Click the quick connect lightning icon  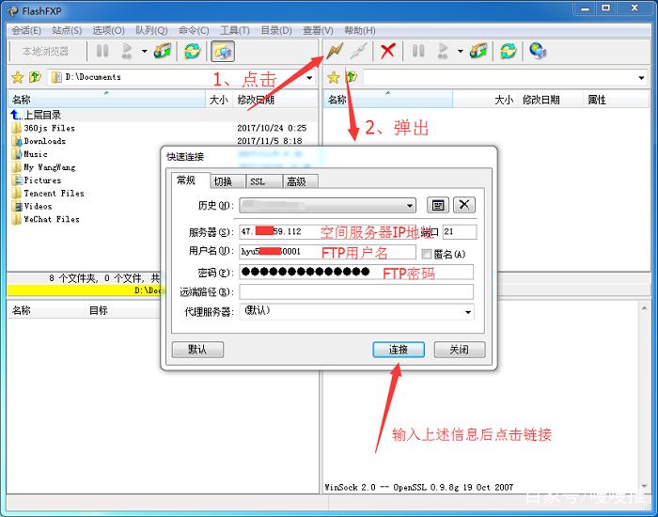pyautogui.click(x=335, y=51)
